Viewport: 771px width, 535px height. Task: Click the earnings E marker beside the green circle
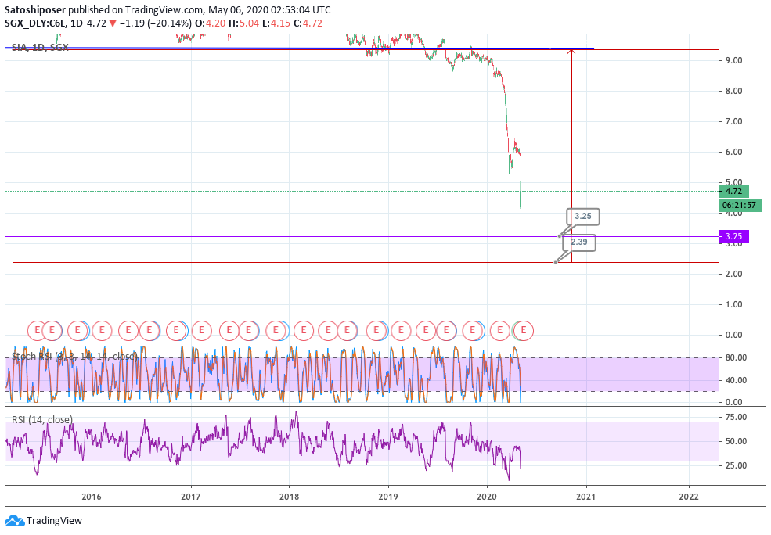coord(524,331)
